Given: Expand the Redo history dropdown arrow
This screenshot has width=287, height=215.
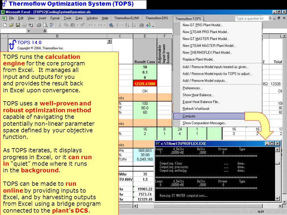Looking at the screenshot, I should tap(105, 25).
